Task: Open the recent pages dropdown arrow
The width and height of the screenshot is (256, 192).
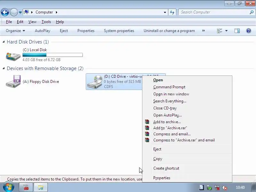Action: [20, 12]
